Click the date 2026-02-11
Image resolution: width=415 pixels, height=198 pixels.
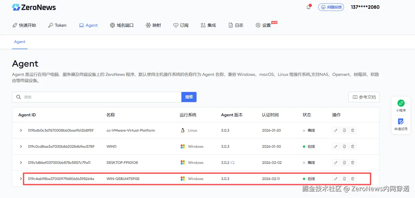pyautogui.click(x=271, y=179)
